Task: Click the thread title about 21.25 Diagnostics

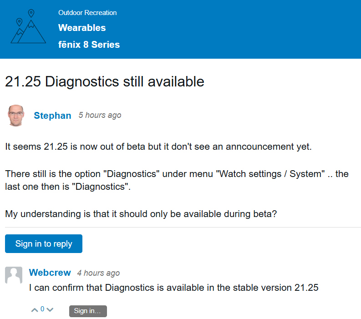Action: tap(104, 82)
